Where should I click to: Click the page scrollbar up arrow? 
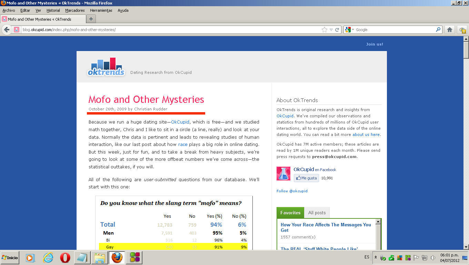[x=466, y=39]
